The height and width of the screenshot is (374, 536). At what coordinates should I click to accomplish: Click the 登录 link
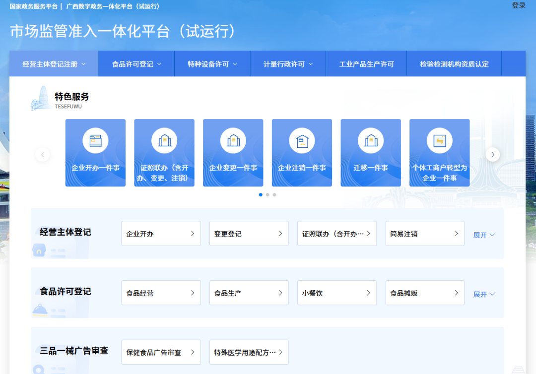[x=519, y=5]
